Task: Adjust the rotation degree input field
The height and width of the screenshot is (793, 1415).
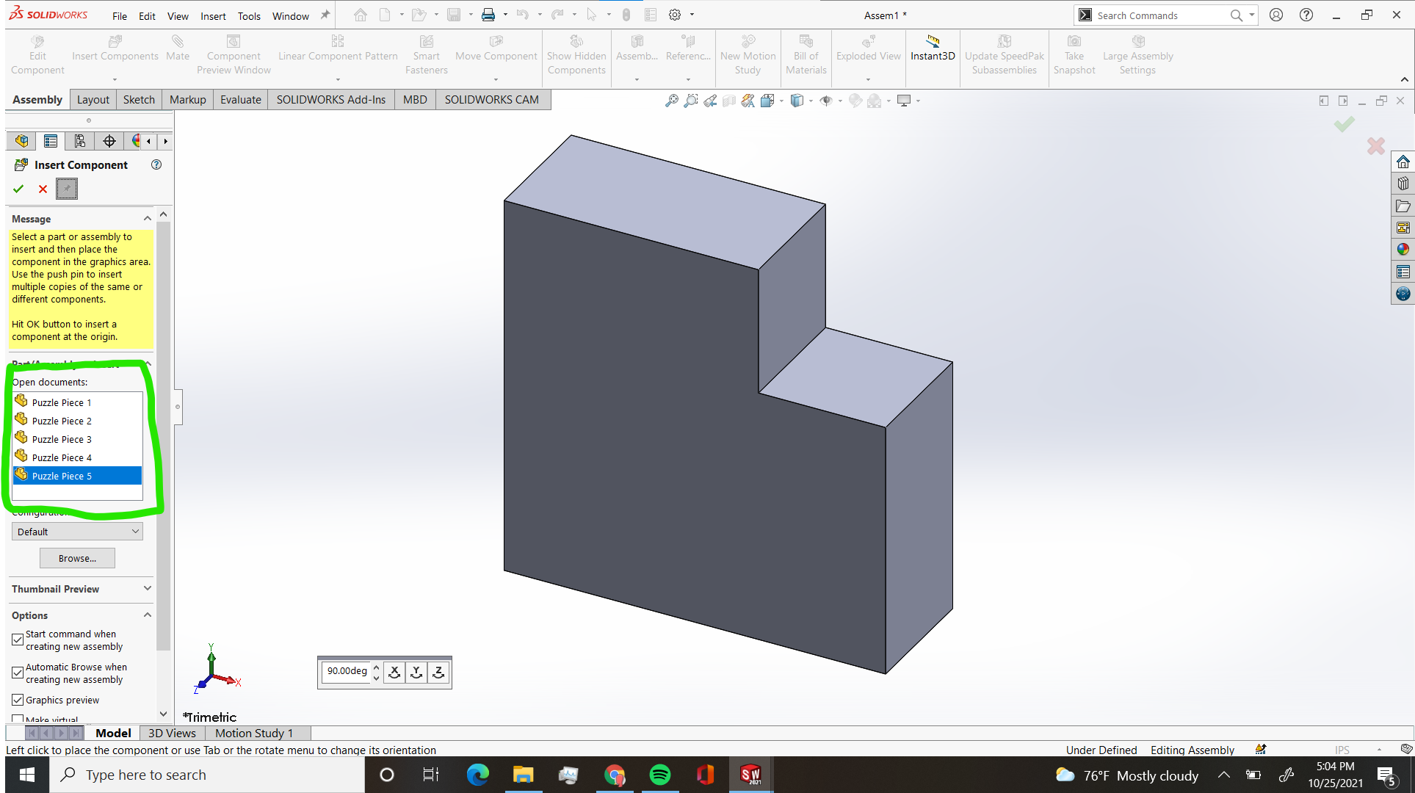Action: (347, 672)
